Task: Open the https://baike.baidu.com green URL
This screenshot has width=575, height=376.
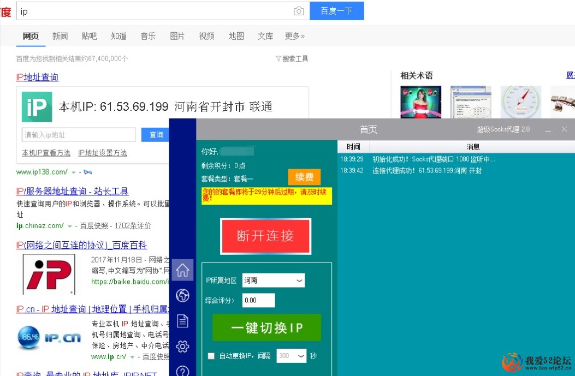Action: point(130,282)
